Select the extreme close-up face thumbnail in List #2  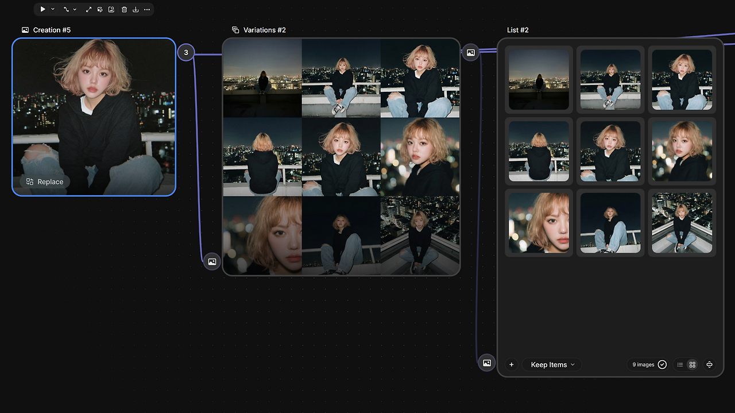click(539, 223)
